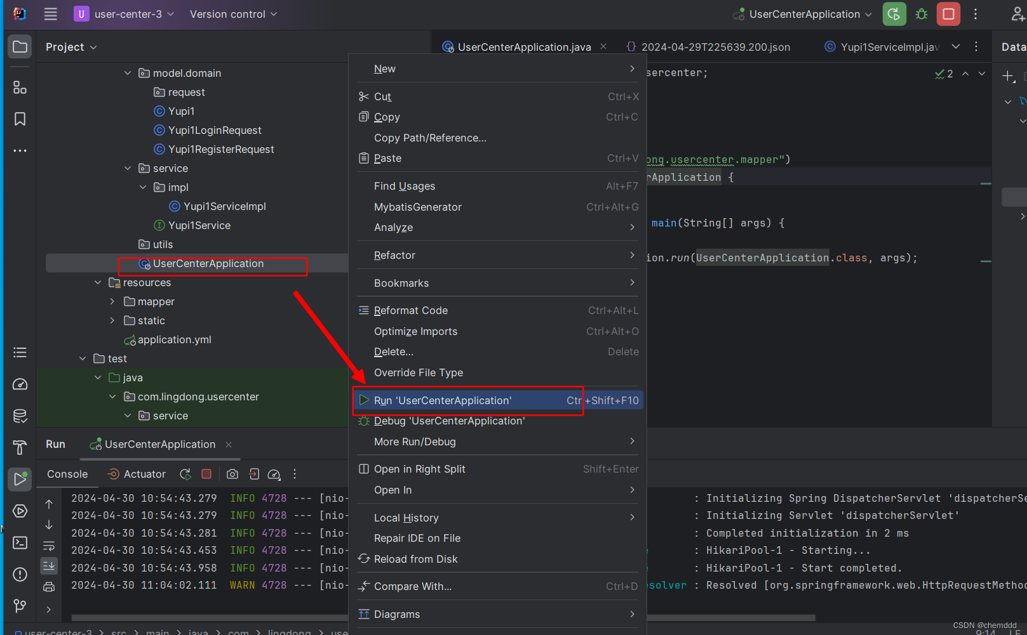Open the top toolbar more actions menu
The width and height of the screenshot is (1027, 635).
coord(976,14)
